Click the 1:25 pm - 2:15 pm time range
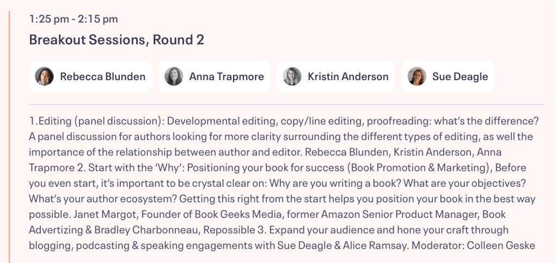 click(x=74, y=19)
